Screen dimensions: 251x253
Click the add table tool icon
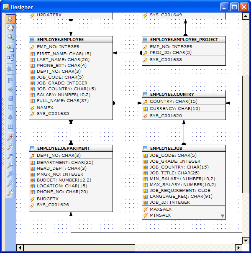click(10, 49)
